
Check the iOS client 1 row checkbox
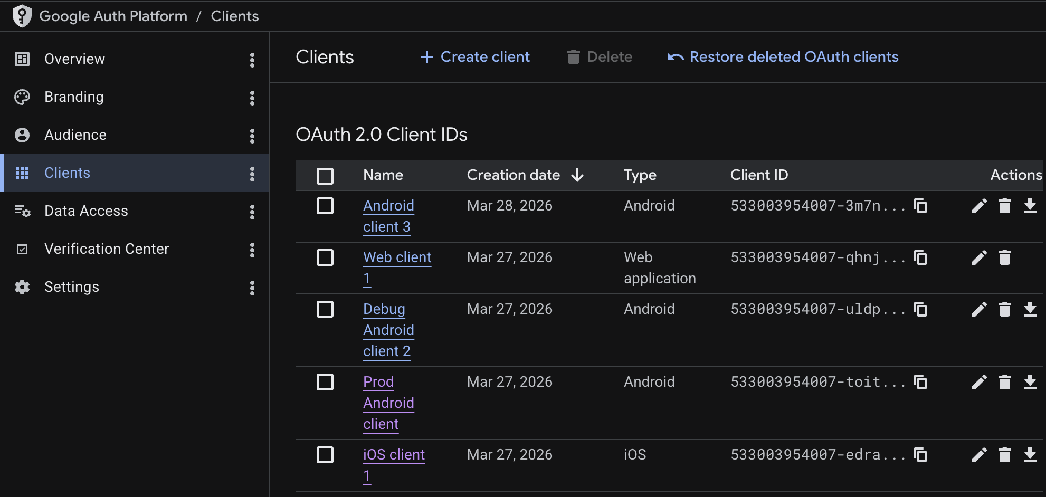point(325,455)
